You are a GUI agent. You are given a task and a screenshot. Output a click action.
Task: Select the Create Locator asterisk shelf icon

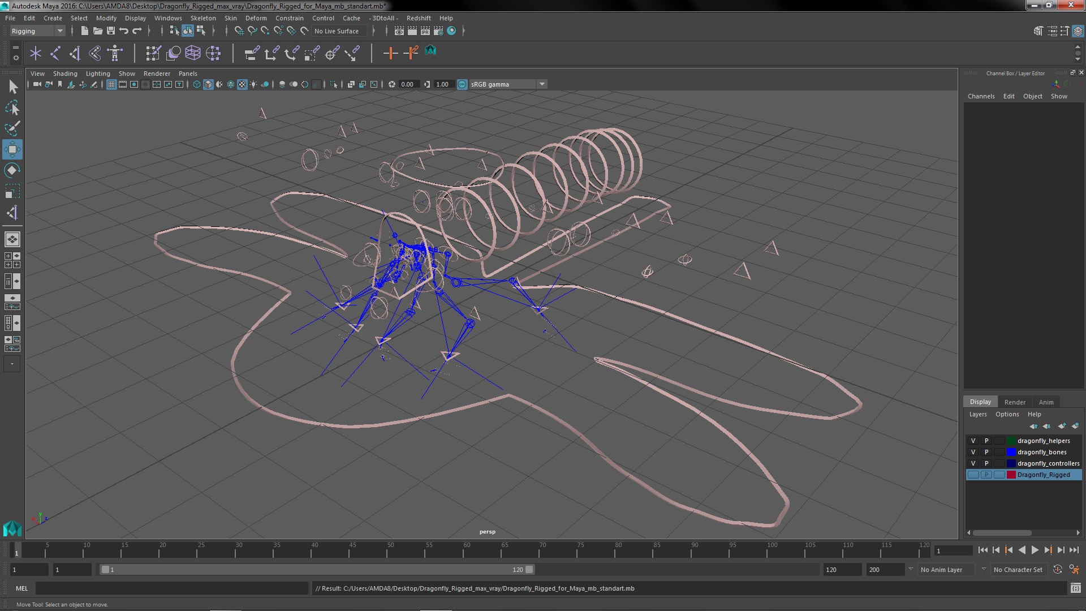coord(36,53)
